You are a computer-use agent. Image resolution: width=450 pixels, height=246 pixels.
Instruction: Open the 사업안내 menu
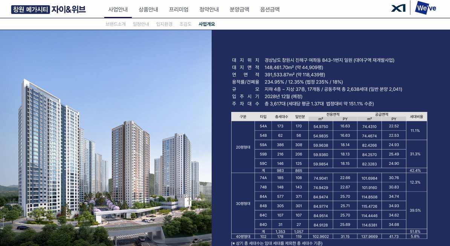(x=118, y=9)
